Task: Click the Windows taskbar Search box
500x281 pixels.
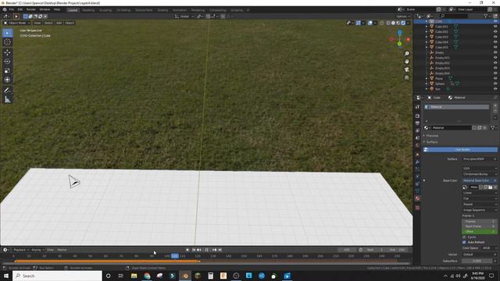Action: [x=58, y=276]
